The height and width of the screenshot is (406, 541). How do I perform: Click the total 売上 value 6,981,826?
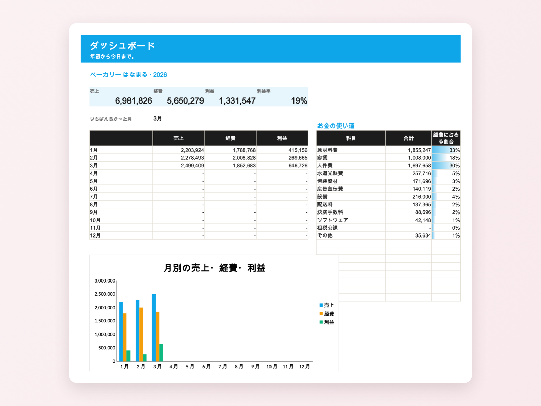134,101
